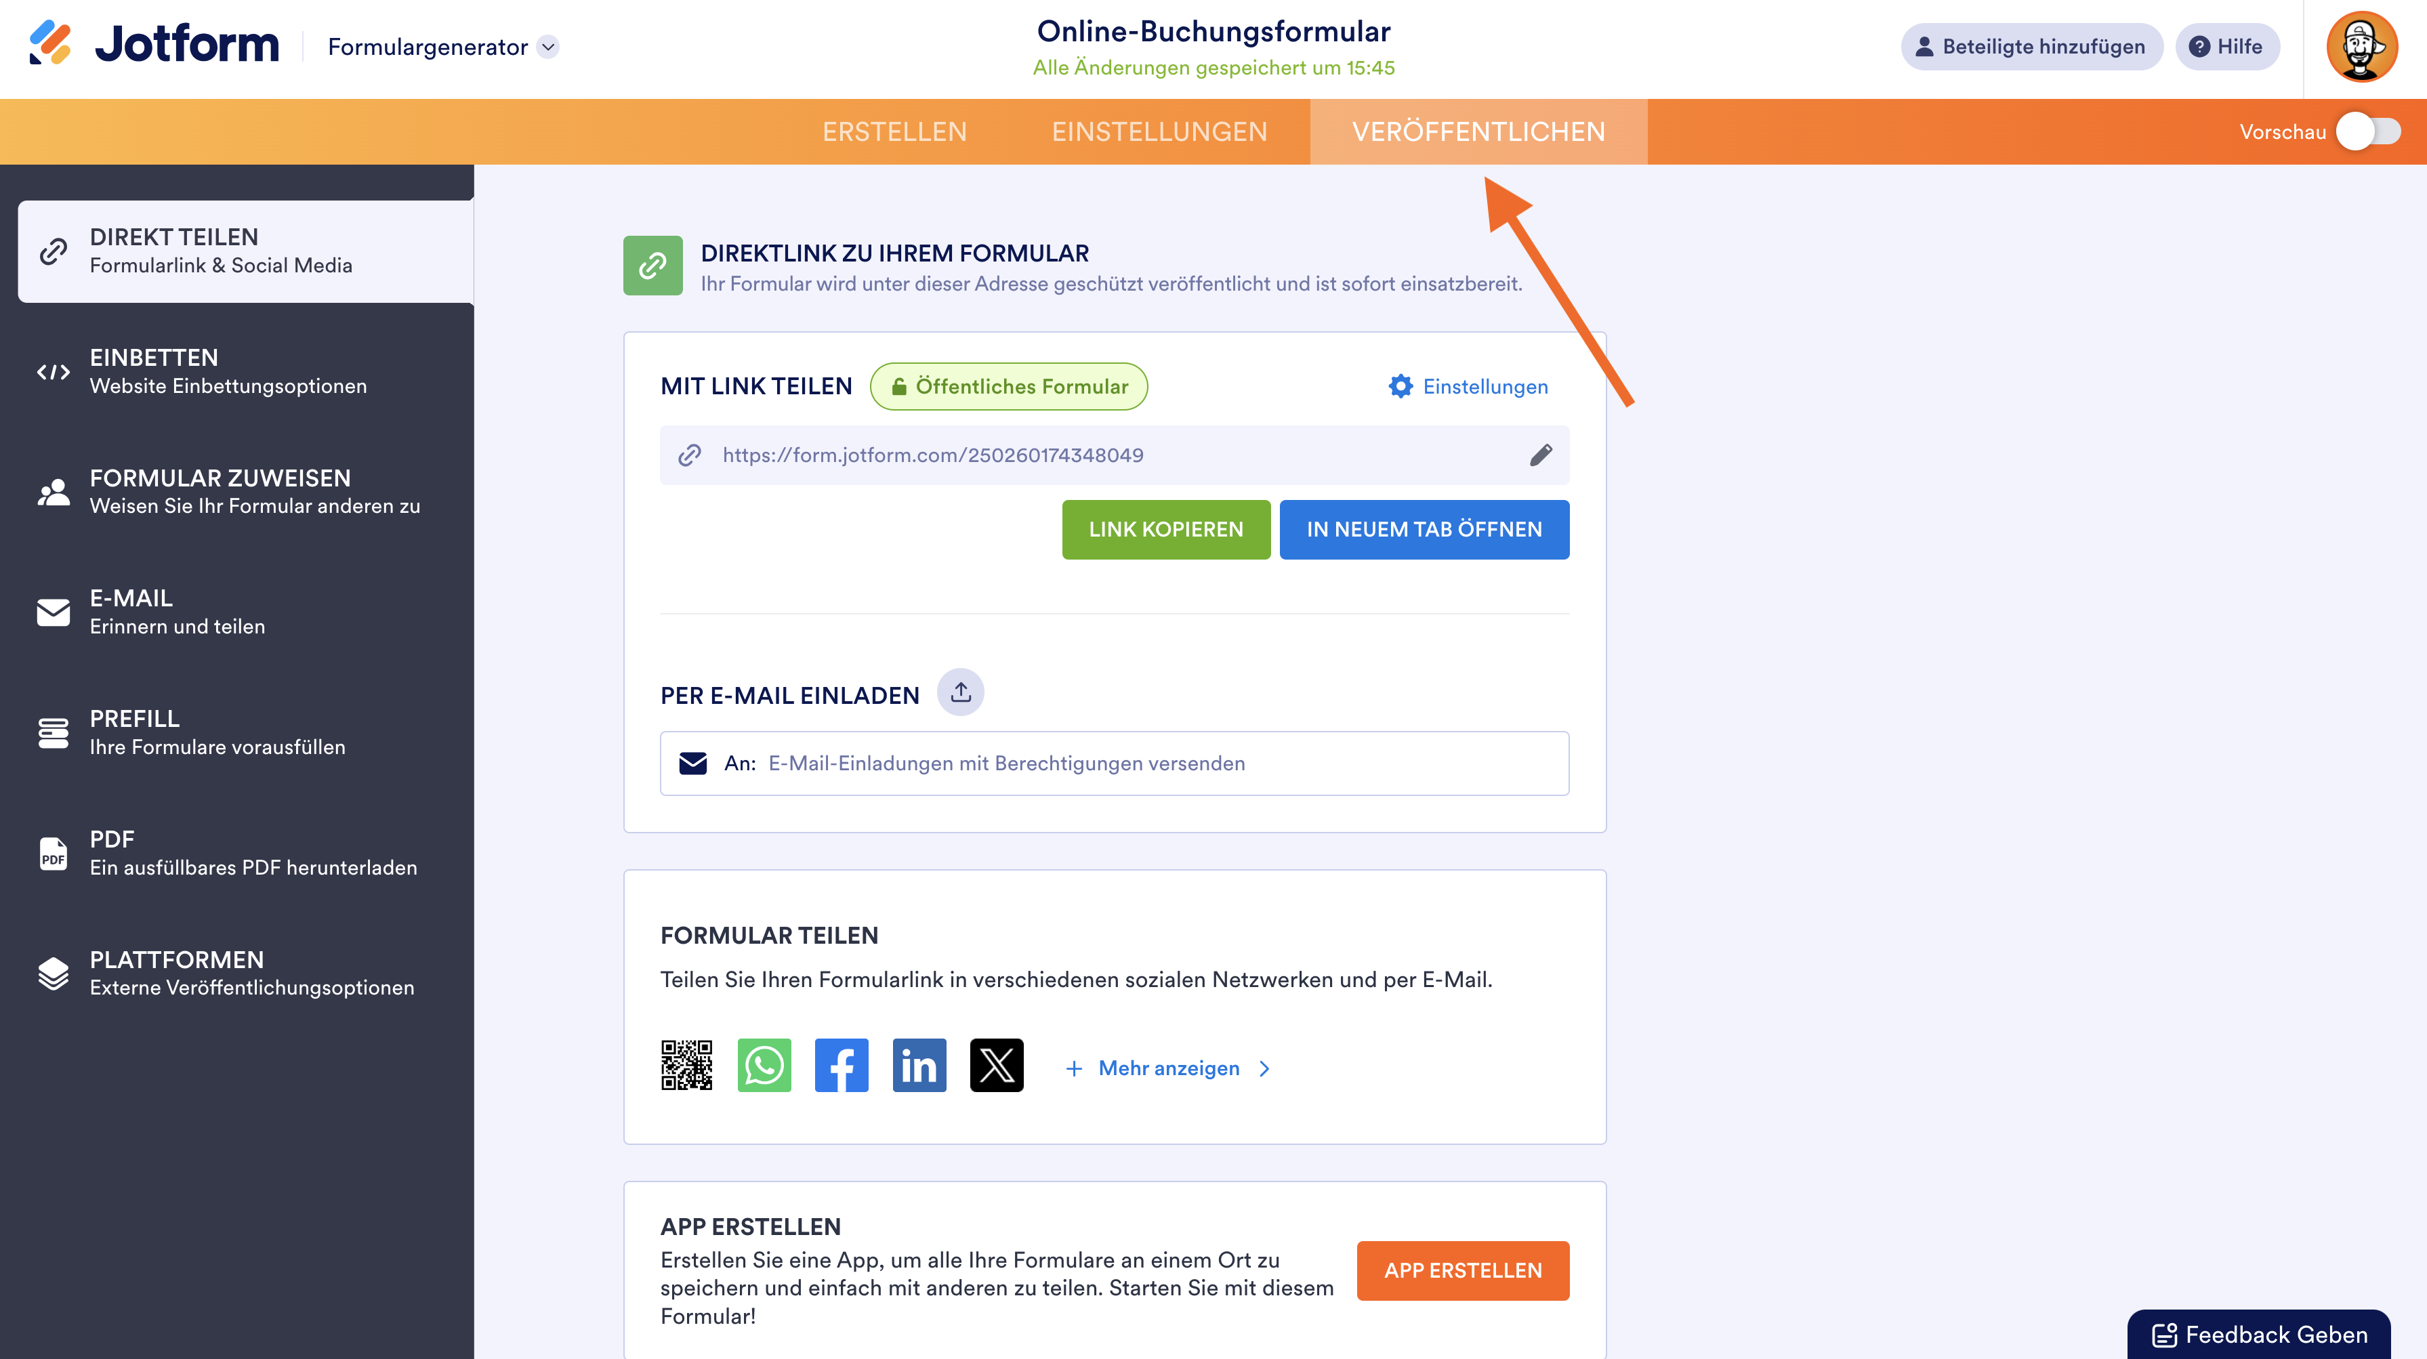Share form on X icon

click(996, 1065)
